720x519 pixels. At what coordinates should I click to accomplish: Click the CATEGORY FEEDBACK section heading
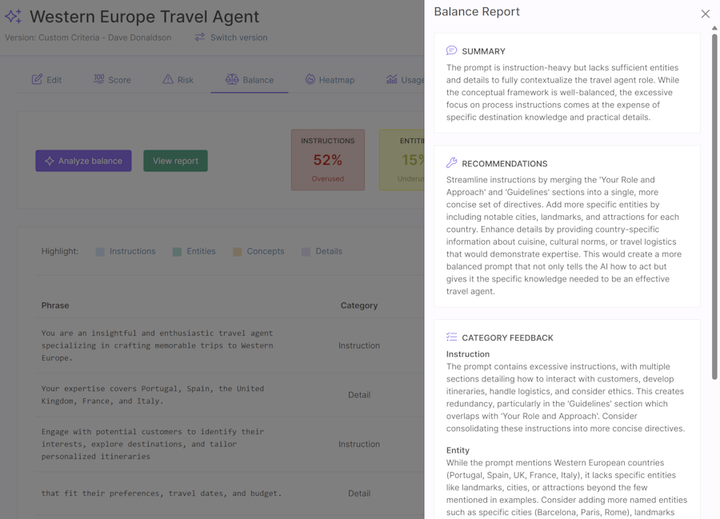[x=507, y=337]
